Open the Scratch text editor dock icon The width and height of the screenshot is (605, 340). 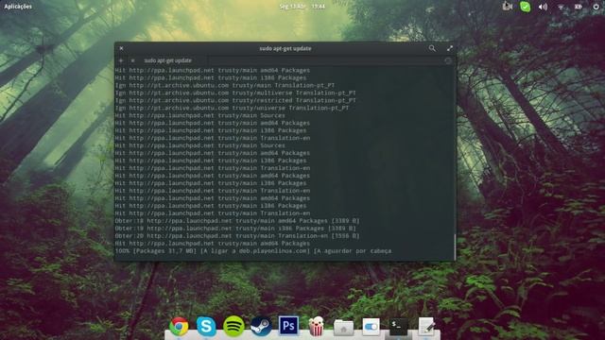pyautogui.click(x=426, y=326)
